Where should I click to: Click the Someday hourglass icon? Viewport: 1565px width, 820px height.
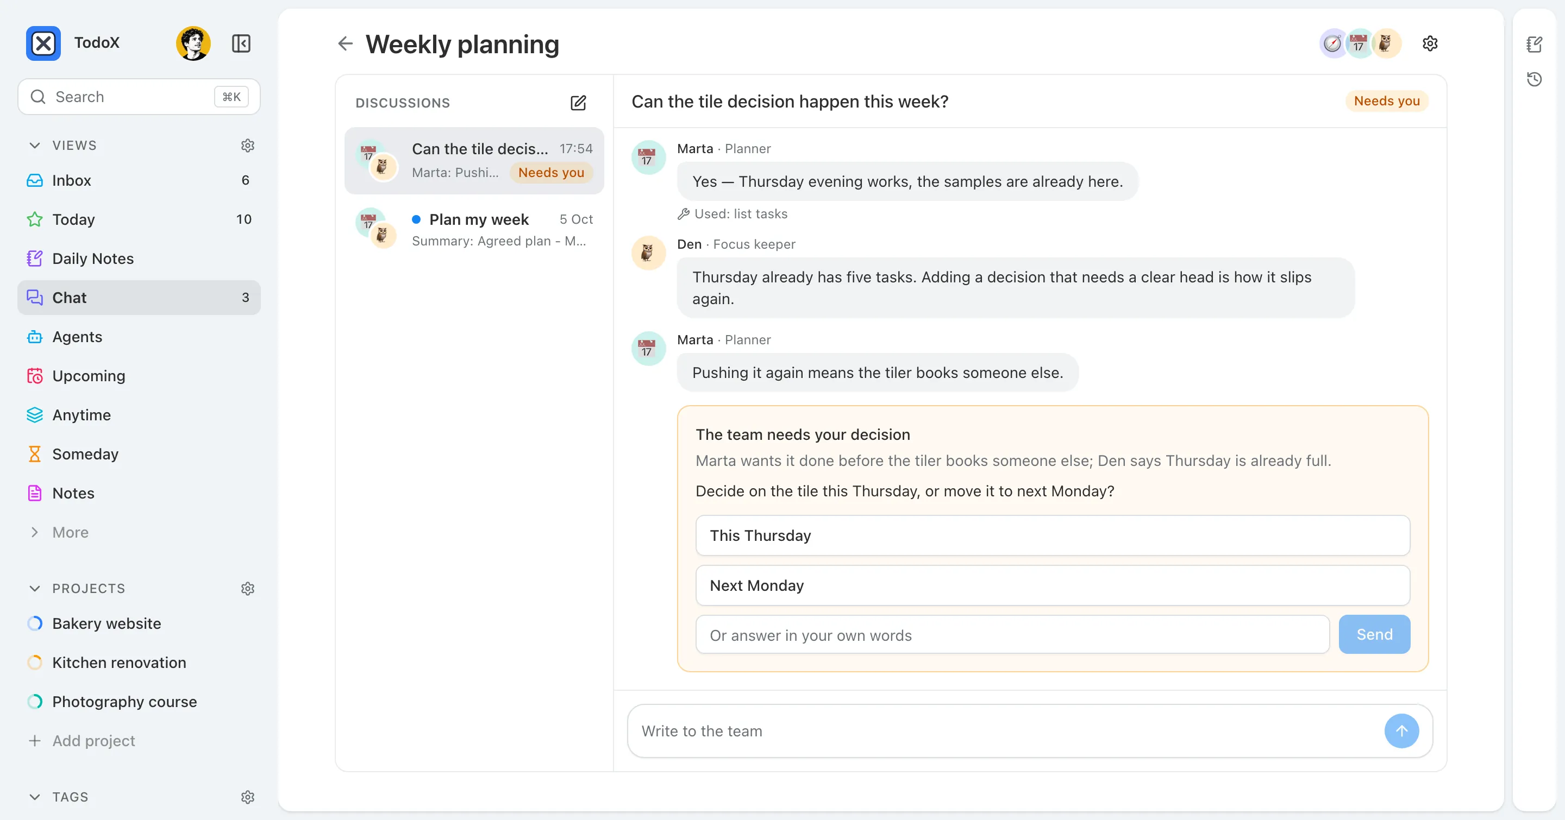click(x=35, y=454)
